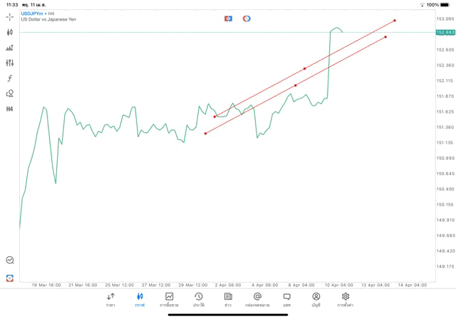Tap the USDJPYm symbol title
The width and height of the screenshot is (456, 319).
[33, 13]
